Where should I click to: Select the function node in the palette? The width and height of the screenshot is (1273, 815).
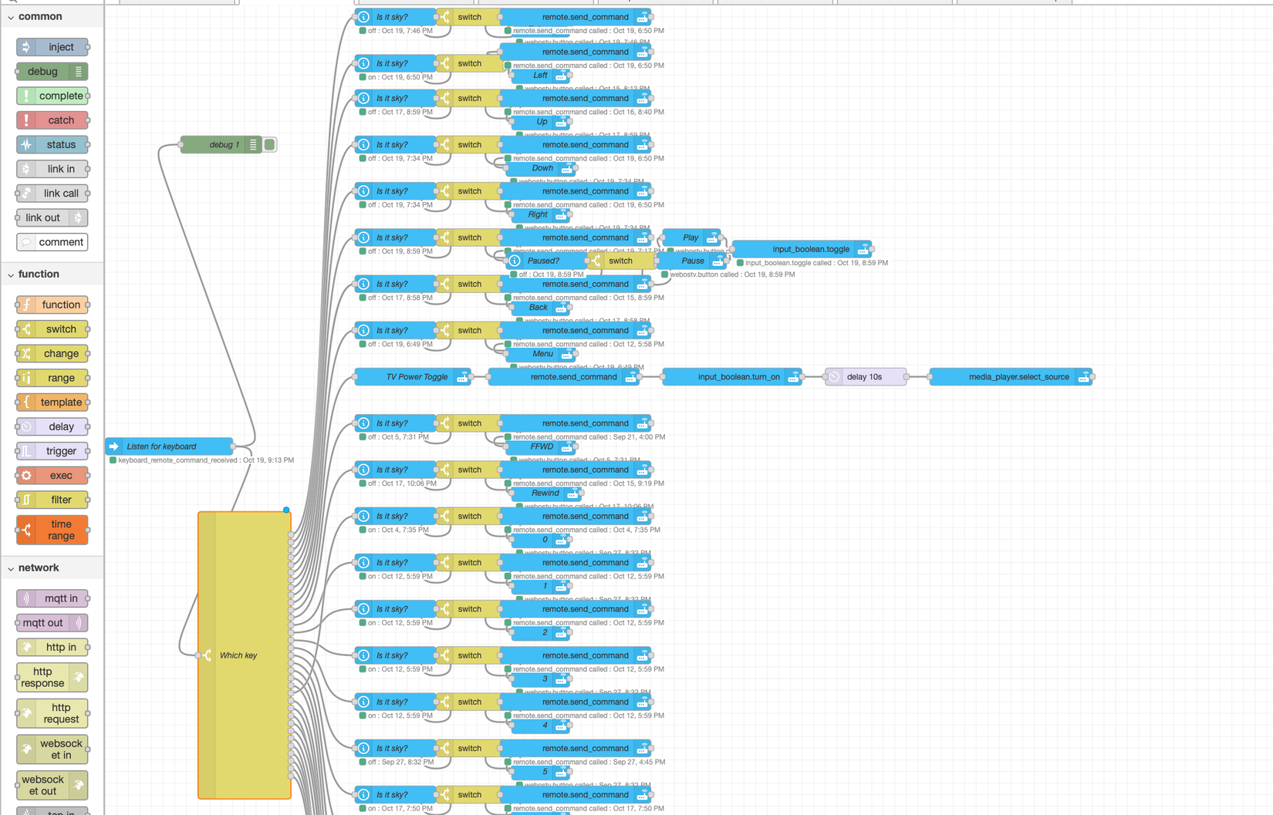click(54, 305)
